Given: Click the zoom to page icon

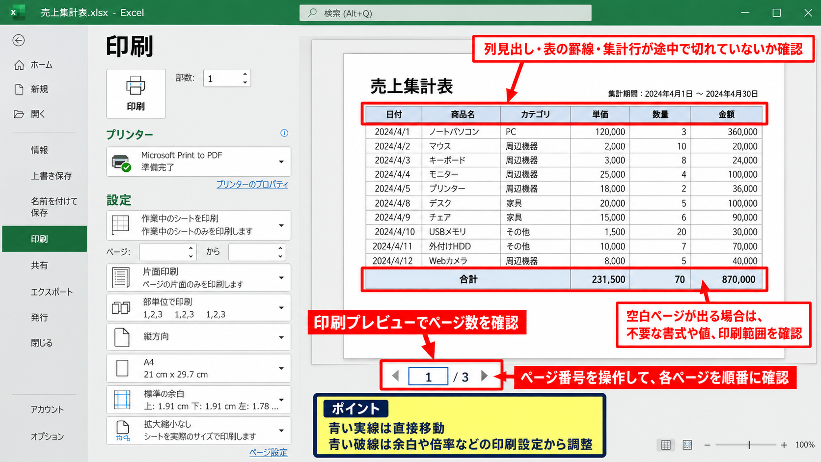Looking at the screenshot, I should pyautogui.click(x=687, y=445).
